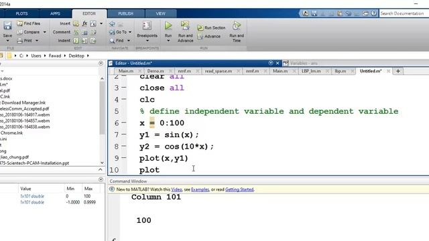Close the lbp.m editor tab
Image resolution: width=429 pixels, height=241 pixels.
click(x=353, y=71)
